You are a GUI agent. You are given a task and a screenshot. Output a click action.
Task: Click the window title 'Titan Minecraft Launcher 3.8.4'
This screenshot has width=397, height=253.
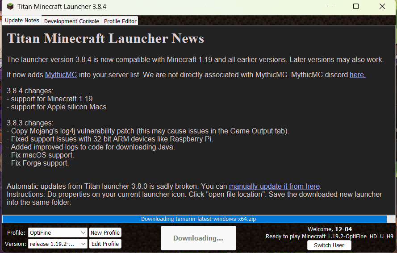(62, 7)
